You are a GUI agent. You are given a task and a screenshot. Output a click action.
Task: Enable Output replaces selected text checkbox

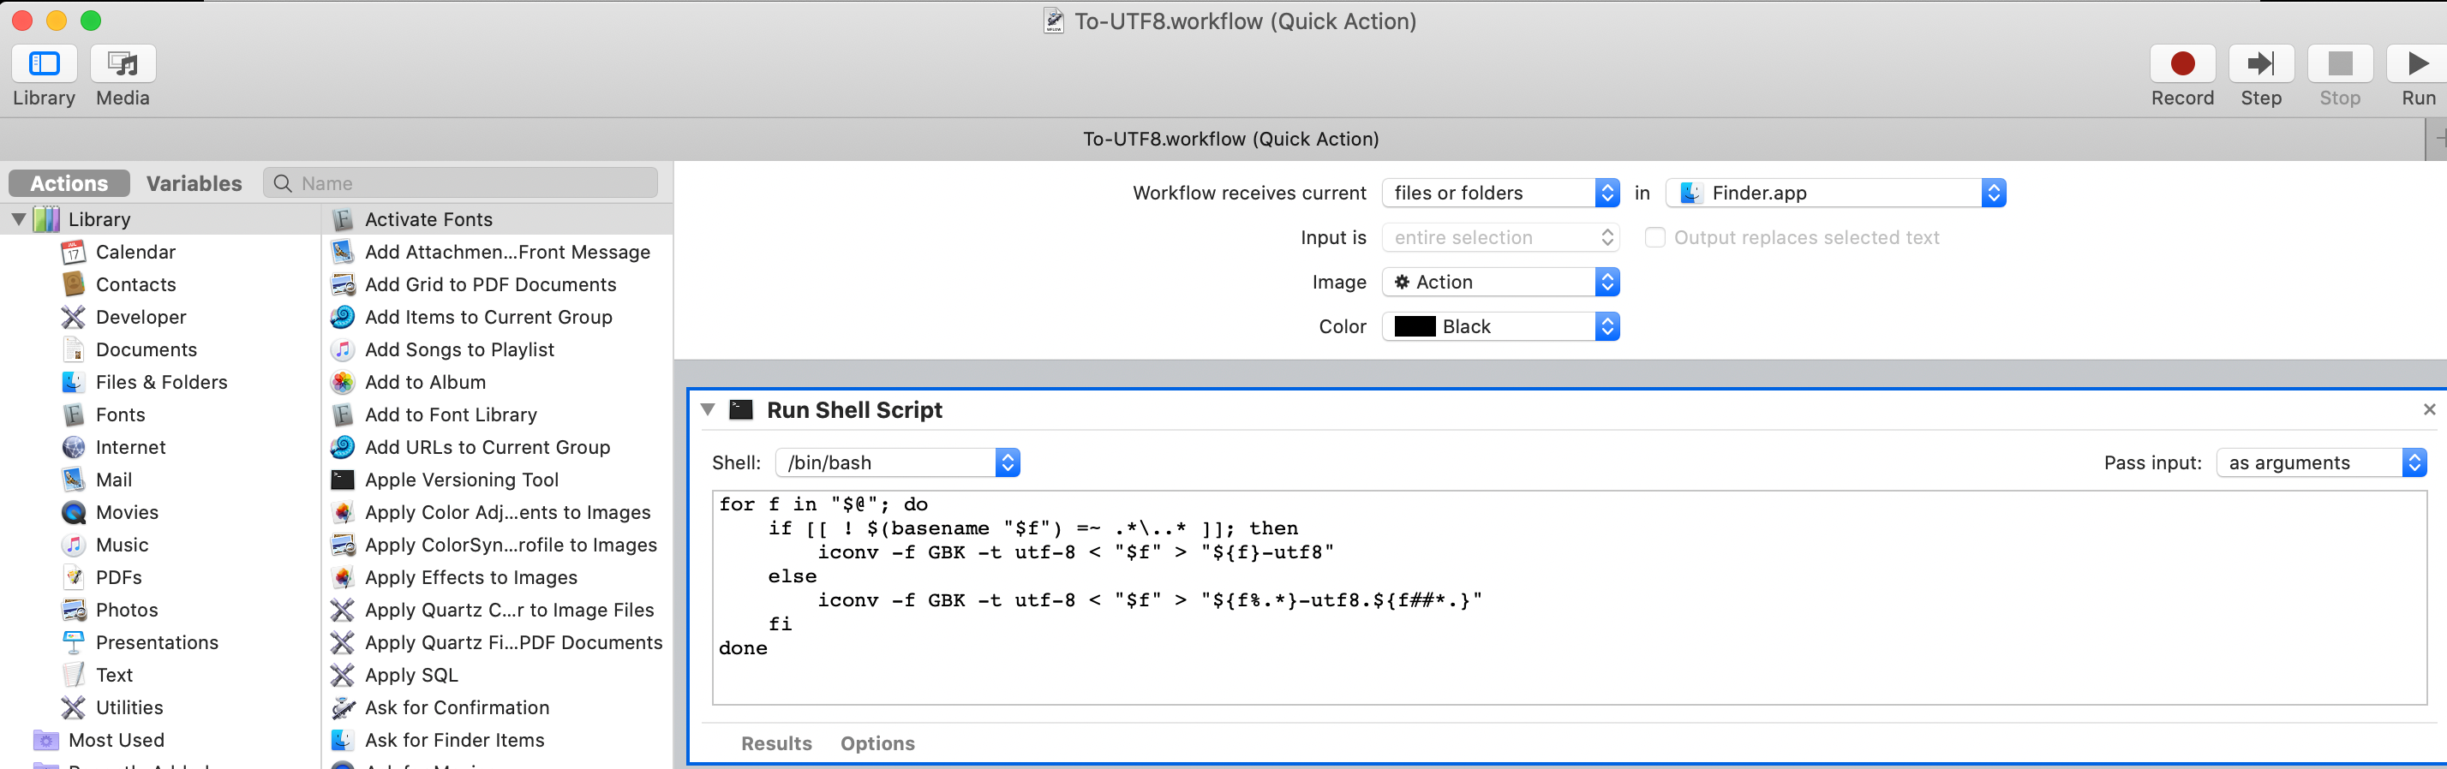(1654, 237)
